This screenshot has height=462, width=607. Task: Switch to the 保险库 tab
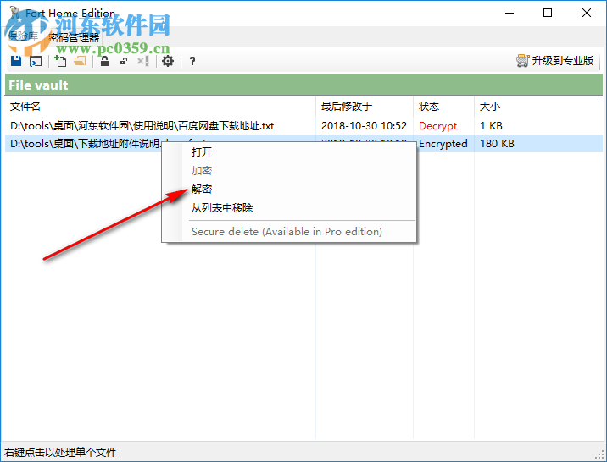[23, 36]
